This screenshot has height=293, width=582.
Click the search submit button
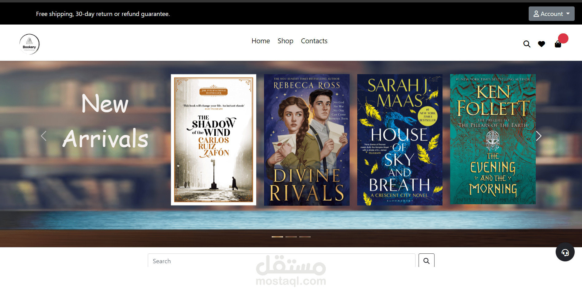coord(426,261)
